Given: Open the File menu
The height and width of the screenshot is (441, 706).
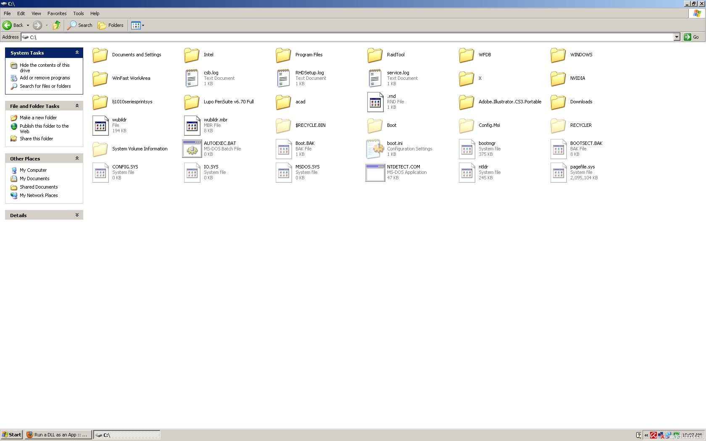Looking at the screenshot, I should 7,13.
